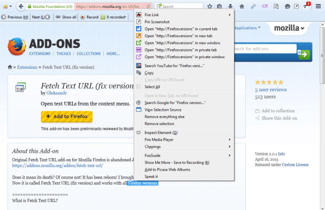
Task: Choose View Selection Source
Action: [x=185, y=110]
